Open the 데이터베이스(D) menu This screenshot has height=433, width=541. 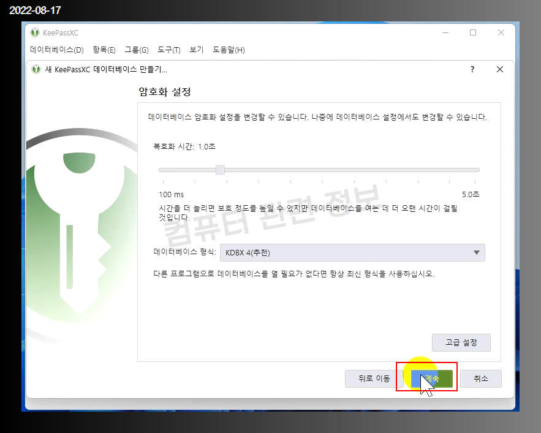(57, 50)
